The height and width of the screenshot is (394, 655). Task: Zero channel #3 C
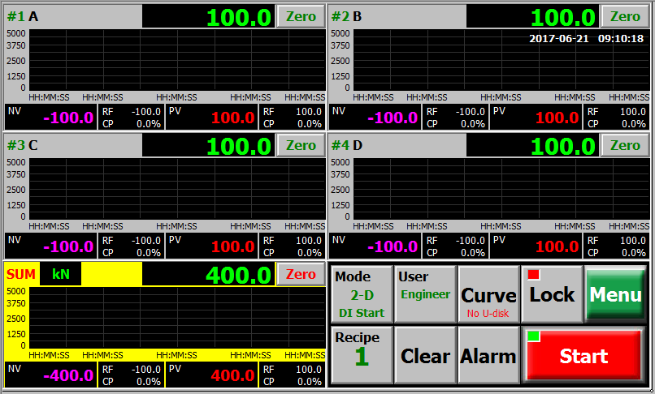(301, 145)
